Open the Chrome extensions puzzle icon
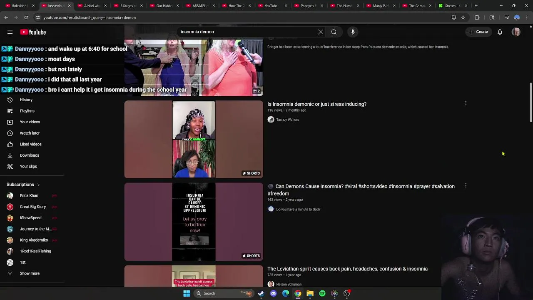 pyautogui.click(x=477, y=17)
